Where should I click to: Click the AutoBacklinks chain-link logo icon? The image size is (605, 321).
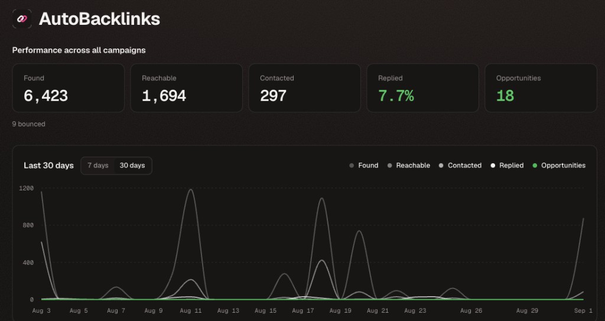coord(22,19)
